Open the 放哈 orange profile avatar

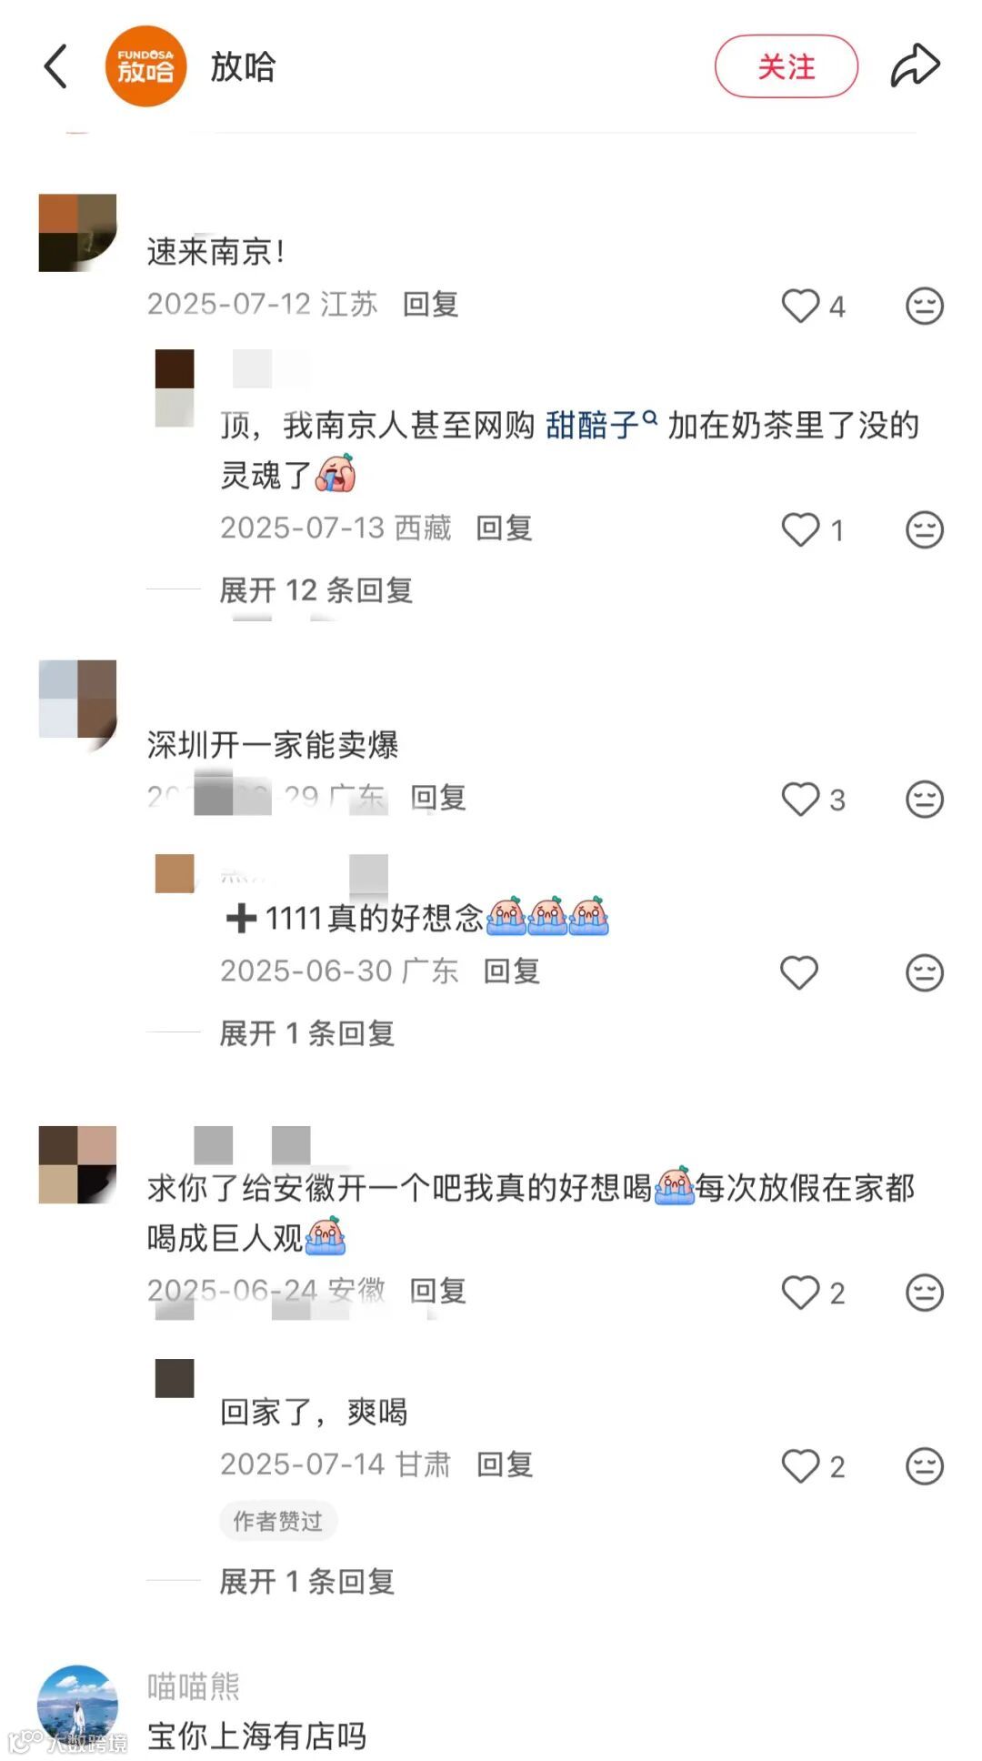click(x=145, y=66)
